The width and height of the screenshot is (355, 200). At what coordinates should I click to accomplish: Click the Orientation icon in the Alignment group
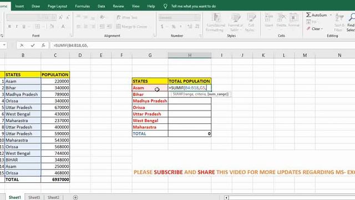coord(102,17)
